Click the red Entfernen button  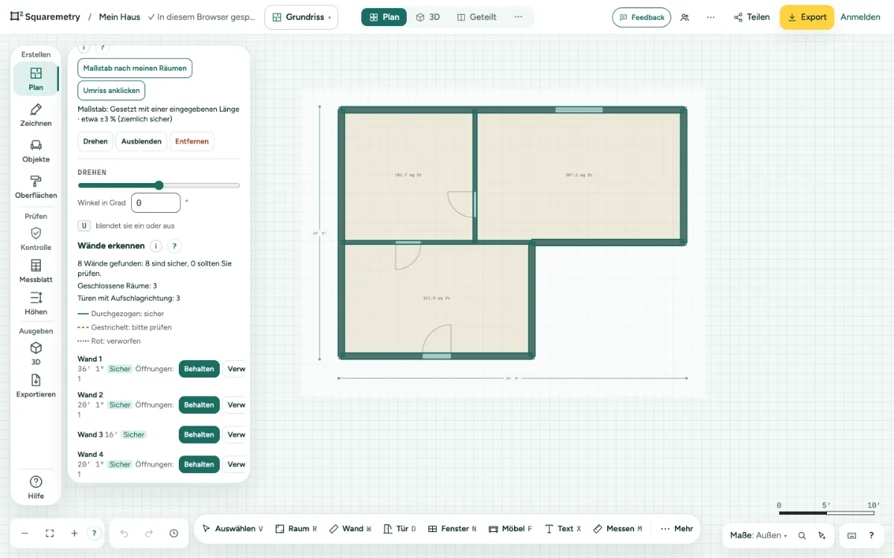point(192,141)
